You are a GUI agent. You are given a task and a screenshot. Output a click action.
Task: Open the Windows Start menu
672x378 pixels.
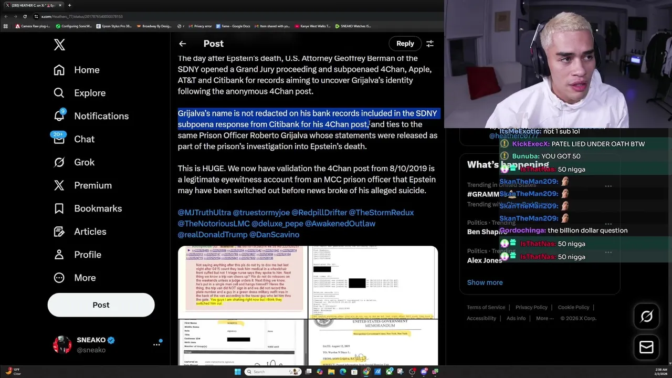237,372
